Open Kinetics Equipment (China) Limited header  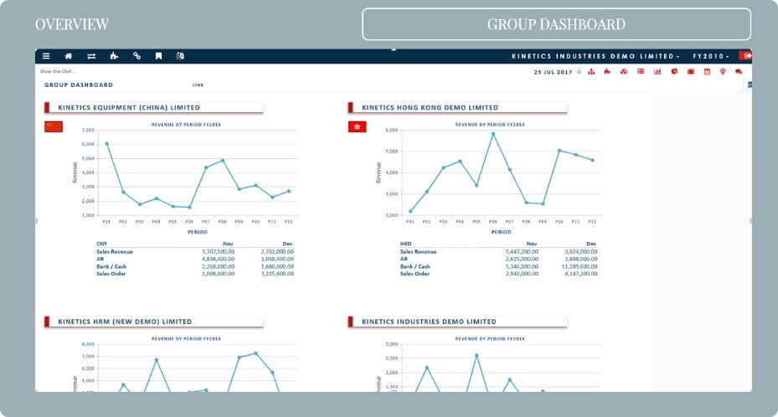pyautogui.click(x=154, y=107)
